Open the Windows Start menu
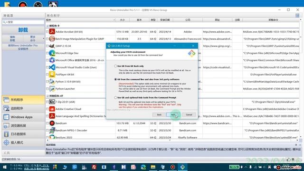The image size is (304, 171). pyautogui.click(x=4, y=167)
